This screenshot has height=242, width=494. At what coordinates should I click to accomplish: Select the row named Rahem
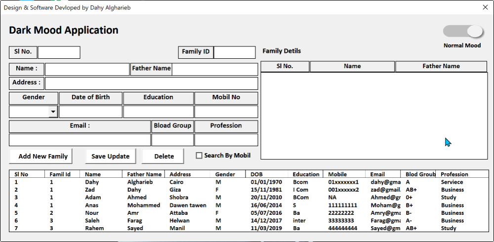coord(249,228)
